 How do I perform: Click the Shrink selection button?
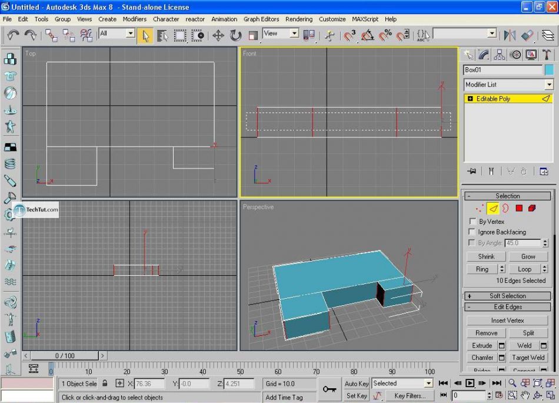click(486, 256)
